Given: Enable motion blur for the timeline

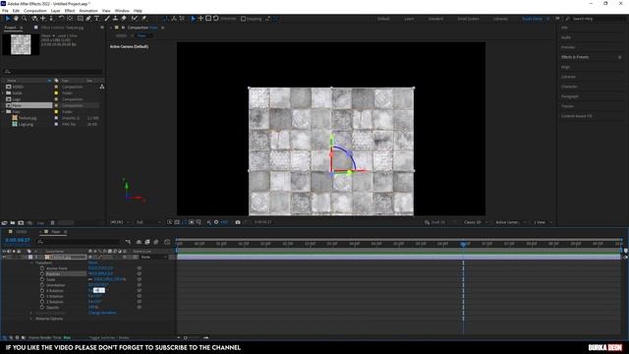Looking at the screenshot, I should [156, 242].
